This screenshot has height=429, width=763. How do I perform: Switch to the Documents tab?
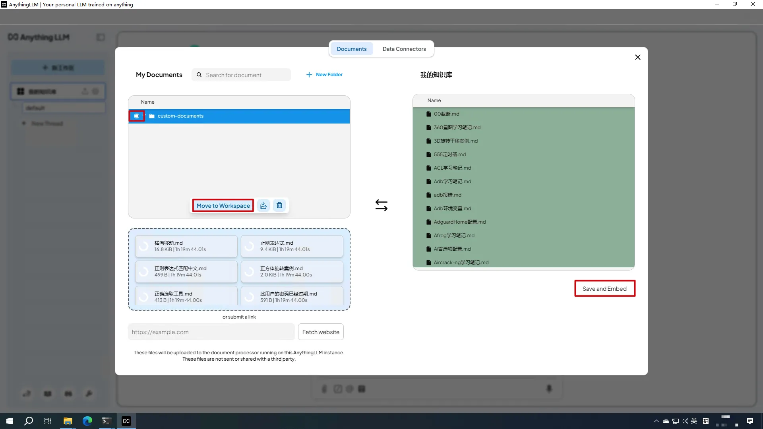(351, 49)
